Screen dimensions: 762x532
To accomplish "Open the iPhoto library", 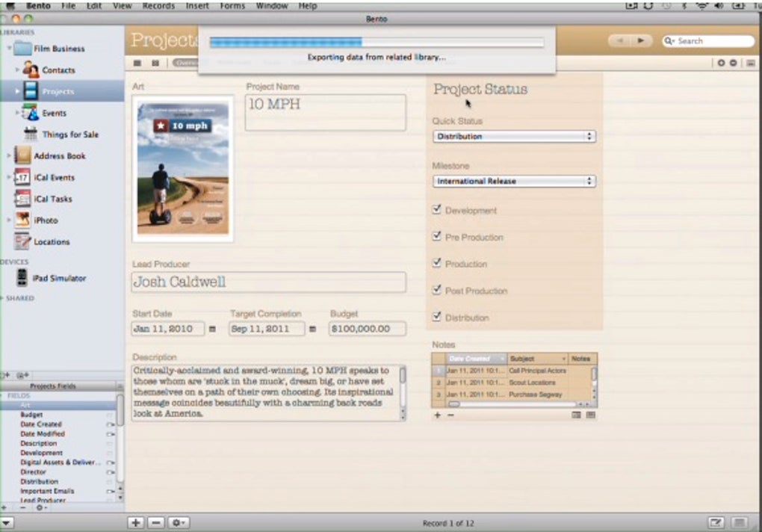I will pyautogui.click(x=37, y=220).
